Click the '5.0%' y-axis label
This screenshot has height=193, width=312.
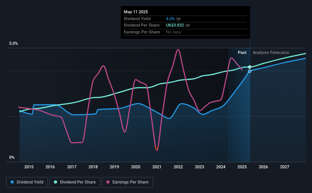click(14, 44)
